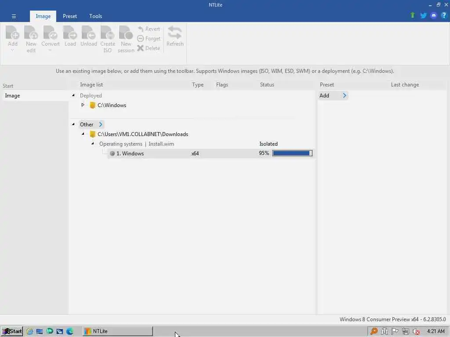Open the Edge browser taskbar icon
The width and height of the screenshot is (450, 337).
click(x=70, y=332)
